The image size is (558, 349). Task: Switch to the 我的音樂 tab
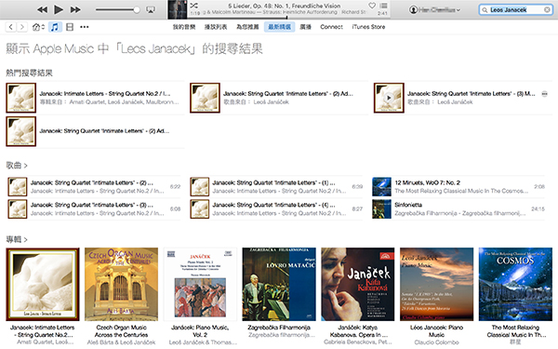tap(184, 27)
